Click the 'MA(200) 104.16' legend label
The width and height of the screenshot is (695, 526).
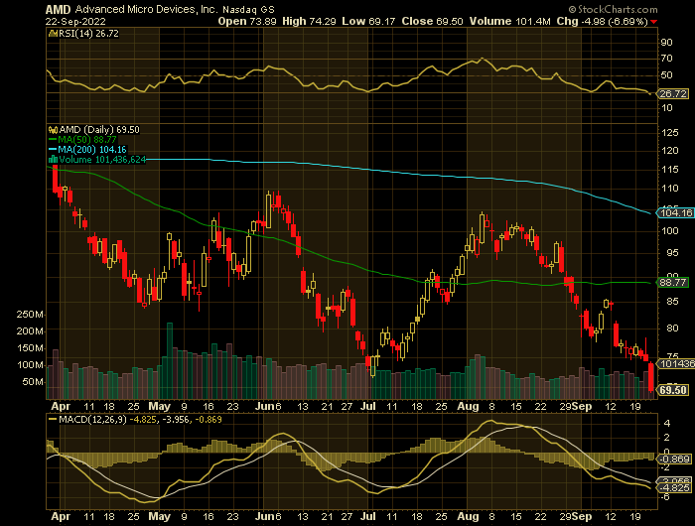pos(92,150)
